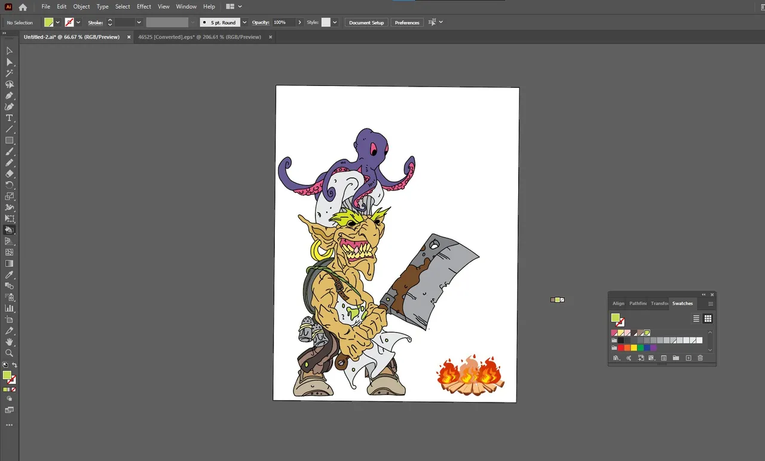Toggle the Change Screen Mode button
The height and width of the screenshot is (461, 765).
(9, 410)
